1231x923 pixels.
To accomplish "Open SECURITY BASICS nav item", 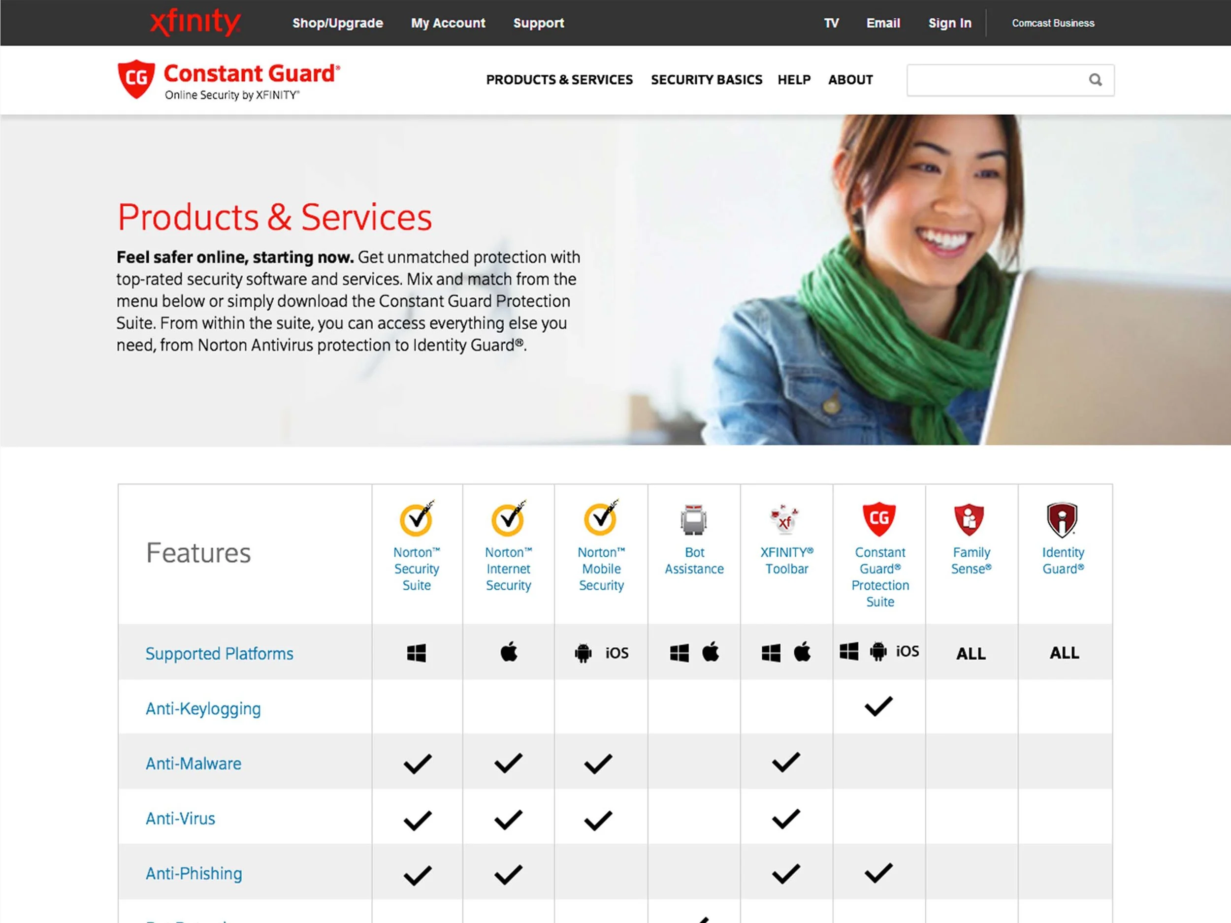I will [x=707, y=80].
